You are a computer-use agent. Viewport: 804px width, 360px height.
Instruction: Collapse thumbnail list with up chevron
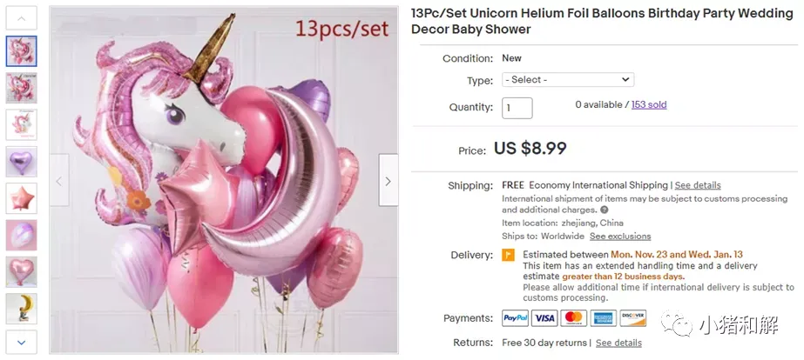pos(22,18)
